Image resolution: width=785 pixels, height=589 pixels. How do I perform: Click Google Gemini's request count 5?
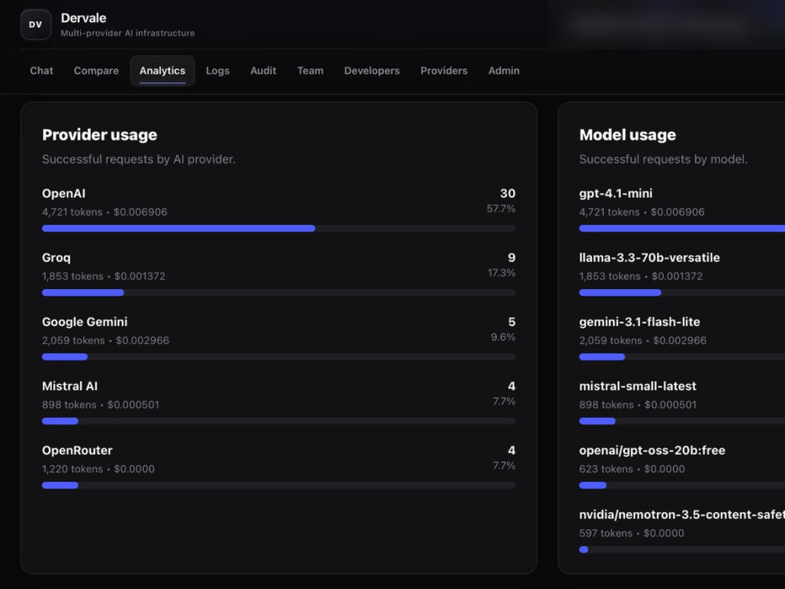coord(512,321)
